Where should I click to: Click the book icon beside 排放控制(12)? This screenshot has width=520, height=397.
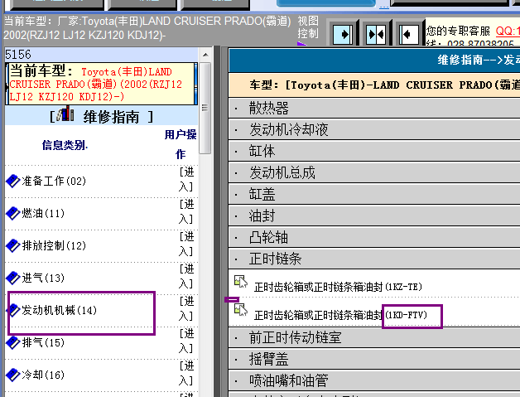[13, 245]
